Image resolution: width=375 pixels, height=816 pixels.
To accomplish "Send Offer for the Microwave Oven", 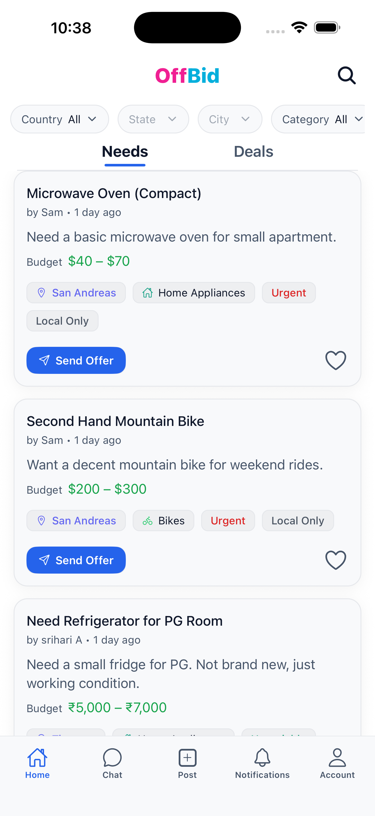I will (x=76, y=360).
